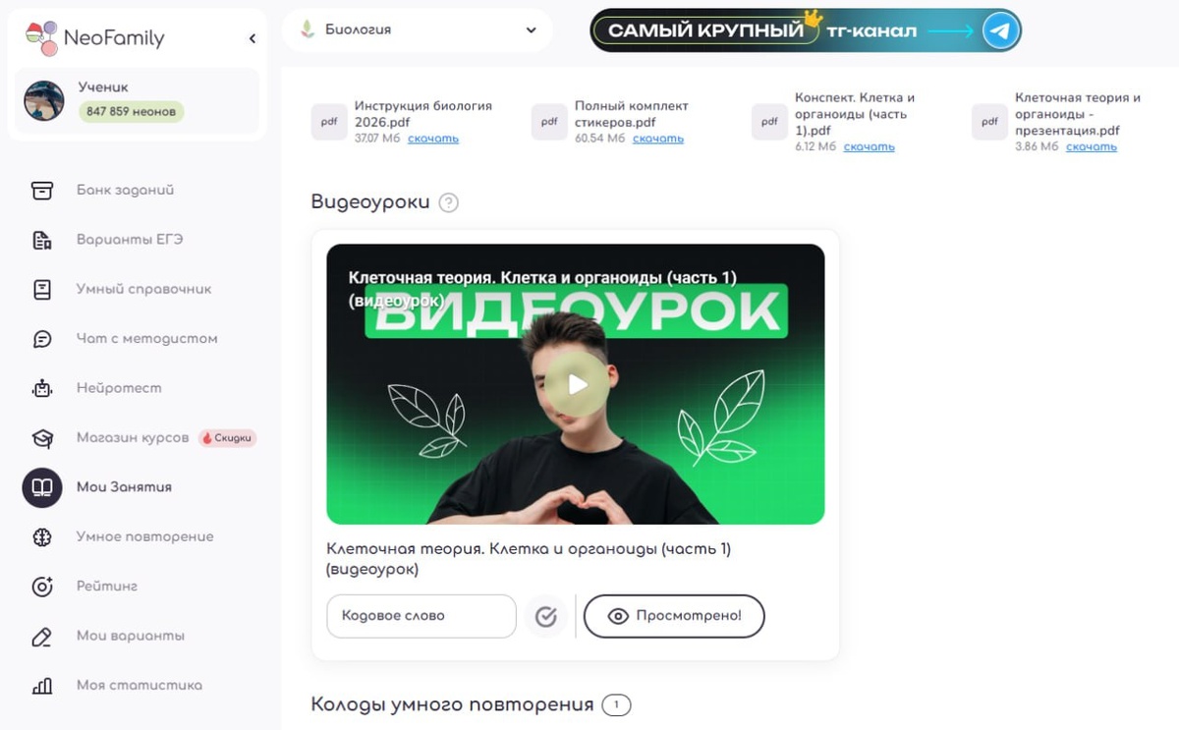Play the Клеточная теория video lesson
The width and height of the screenshot is (1179, 730).
click(x=577, y=384)
